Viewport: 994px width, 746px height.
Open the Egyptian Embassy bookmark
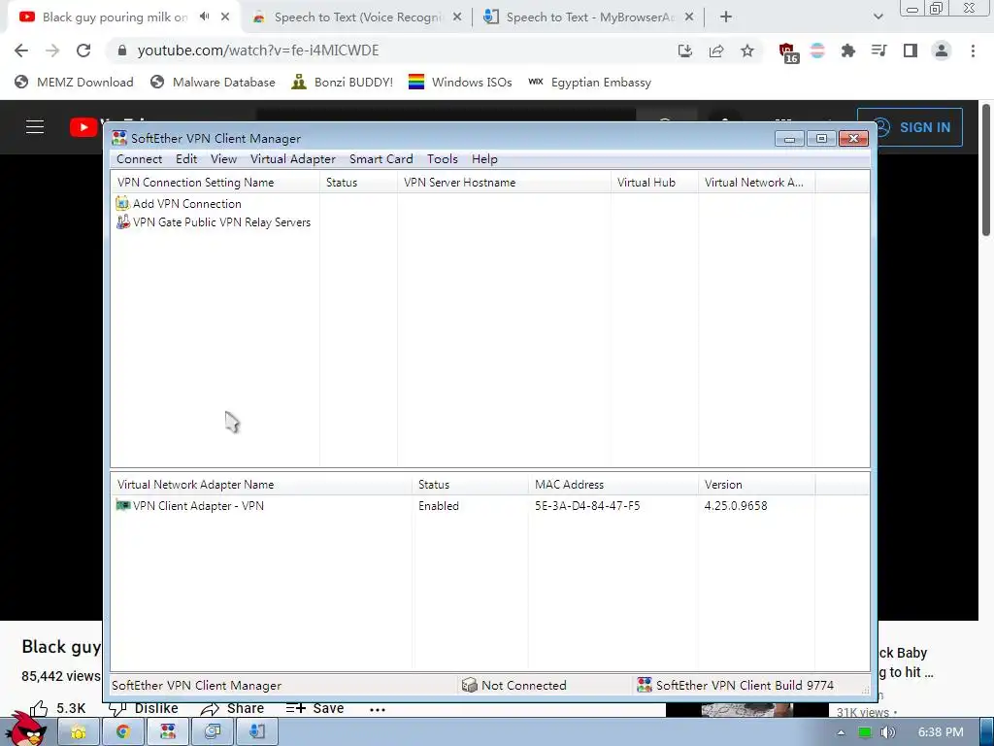(589, 83)
